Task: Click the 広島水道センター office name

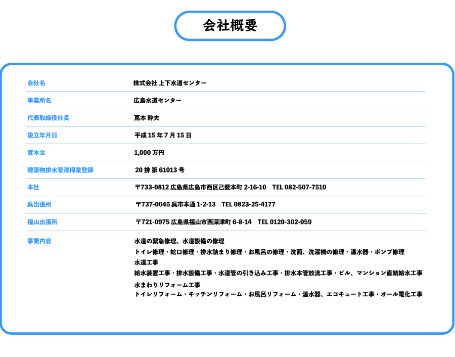Action: coord(158,101)
